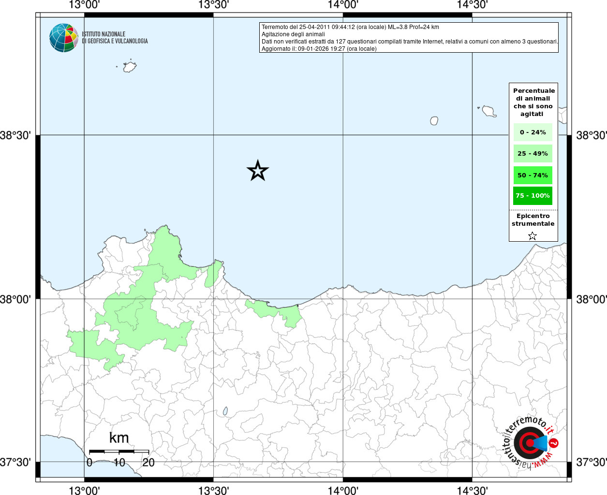The height and width of the screenshot is (495, 607).
Task: Click 'Istituto Nazionale di Geofisica e Vulcanologia' text
Action: point(115,38)
